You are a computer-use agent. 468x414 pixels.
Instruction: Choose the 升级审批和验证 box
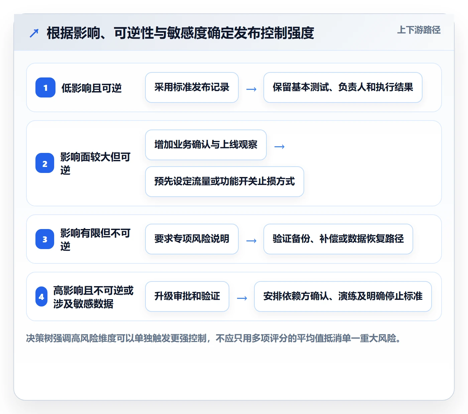tap(187, 296)
